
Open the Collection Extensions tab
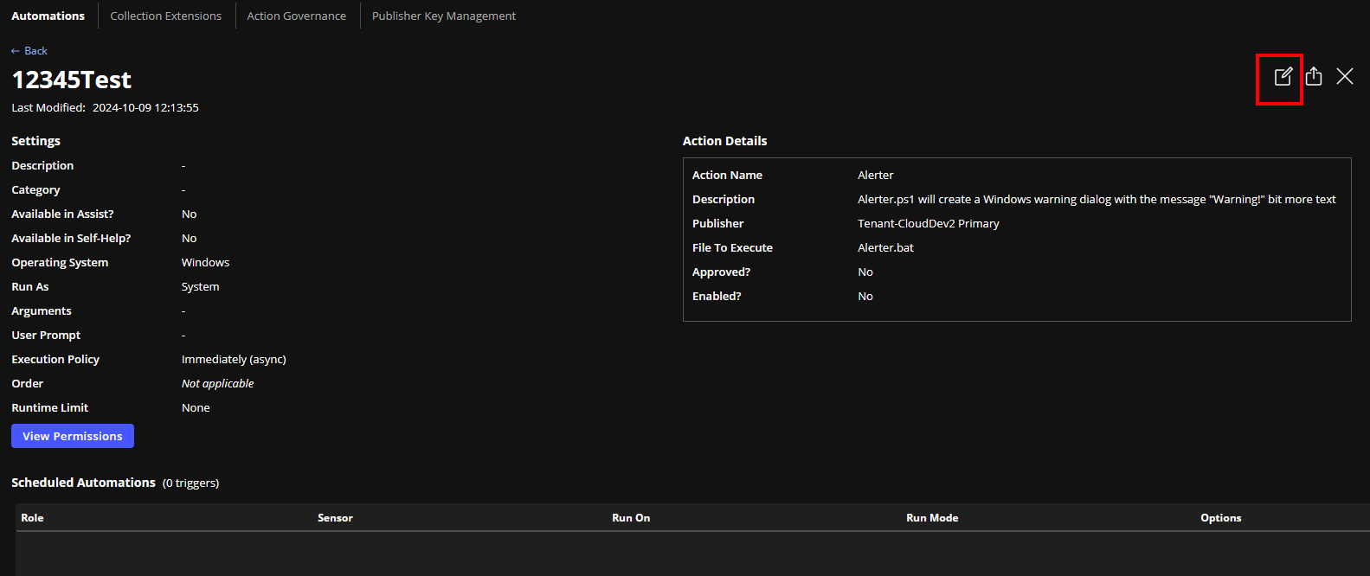coord(165,16)
